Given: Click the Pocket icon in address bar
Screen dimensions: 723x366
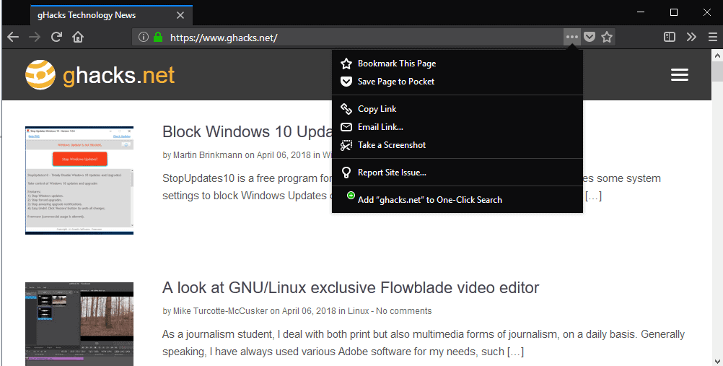Looking at the screenshot, I should [x=590, y=37].
